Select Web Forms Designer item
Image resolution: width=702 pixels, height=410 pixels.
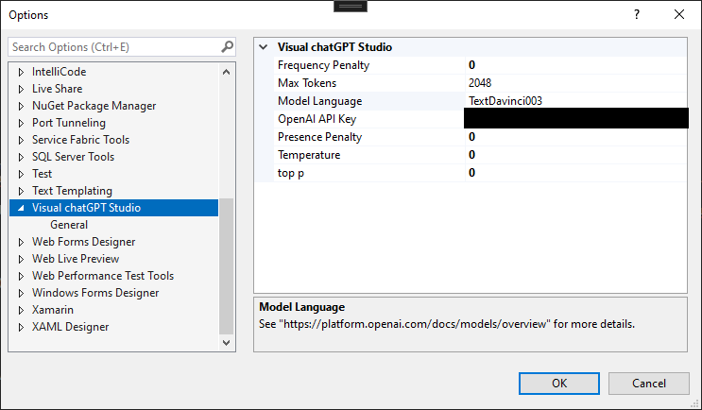(84, 242)
